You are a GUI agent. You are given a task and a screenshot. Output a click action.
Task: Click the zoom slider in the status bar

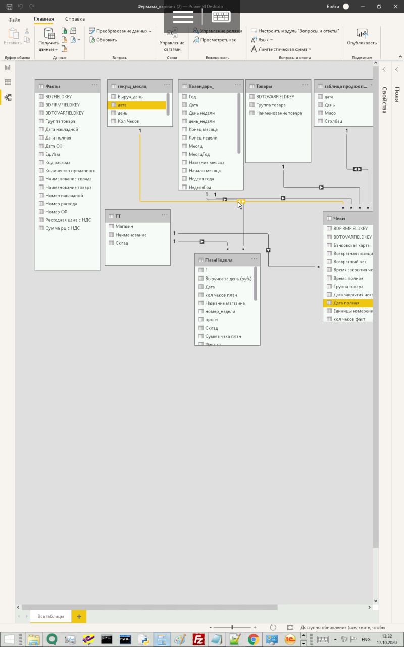click(x=233, y=627)
